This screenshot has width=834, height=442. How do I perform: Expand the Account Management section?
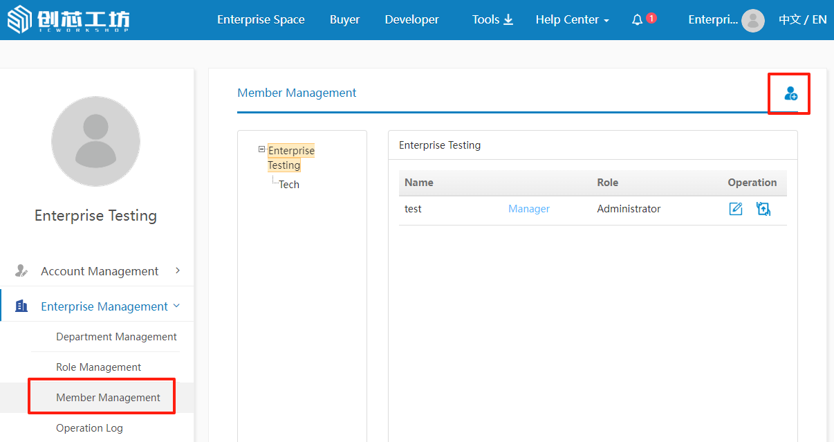pos(178,270)
